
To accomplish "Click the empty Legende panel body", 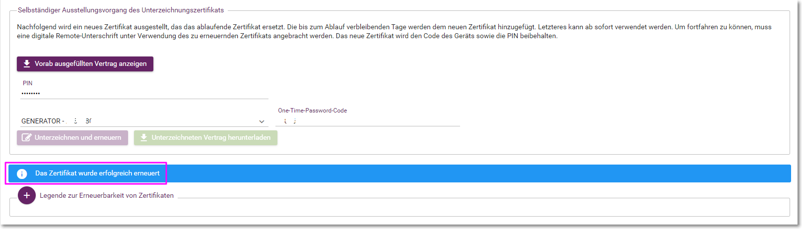I will (x=400, y=208).
